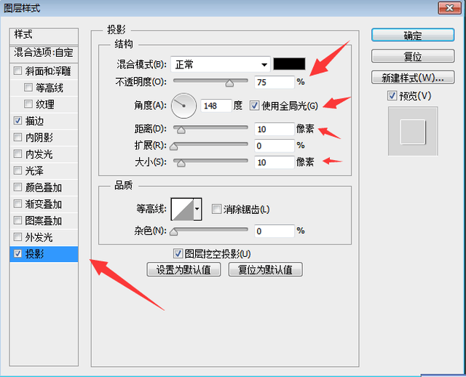Click the 扩展 value field
The width and height of the screenshot is (466, 377).
[x=275, y=146]
